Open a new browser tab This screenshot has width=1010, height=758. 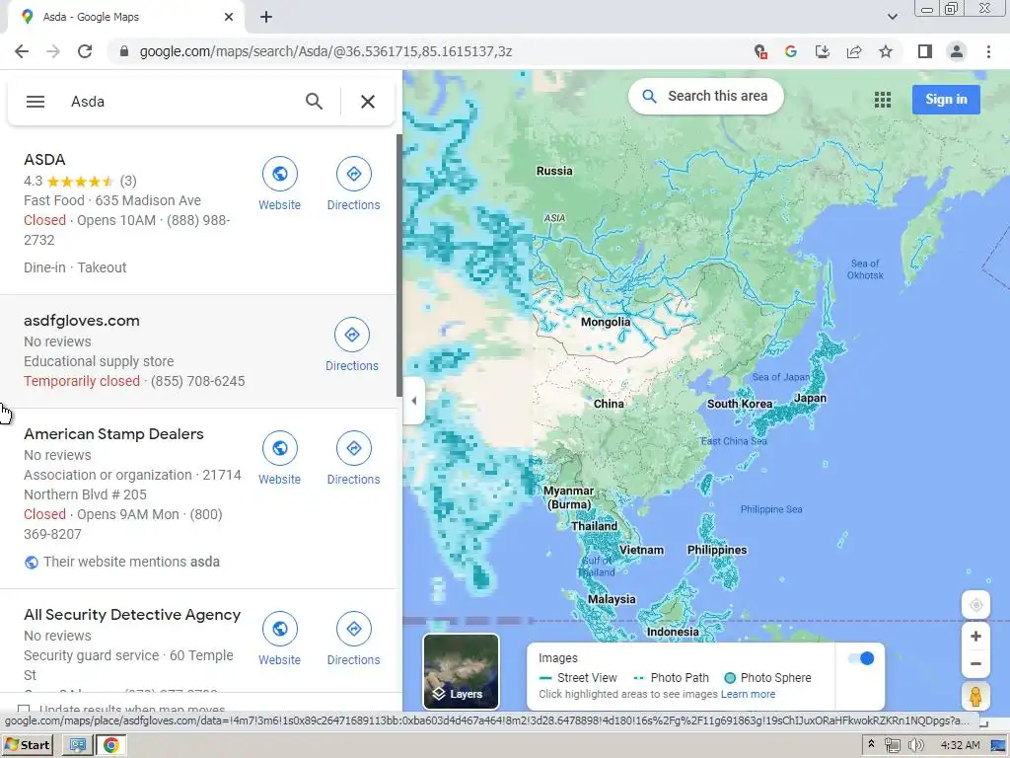[x=266, y=18]
